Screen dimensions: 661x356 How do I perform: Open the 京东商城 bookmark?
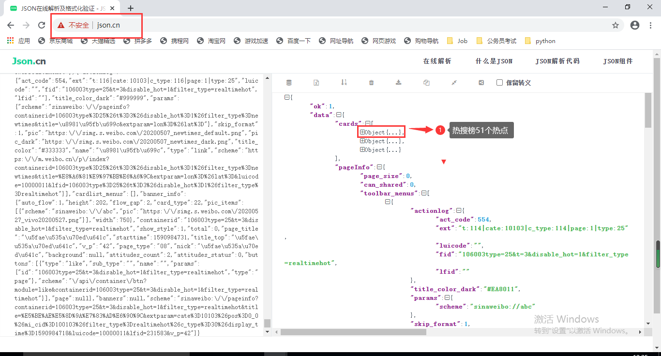56,41
